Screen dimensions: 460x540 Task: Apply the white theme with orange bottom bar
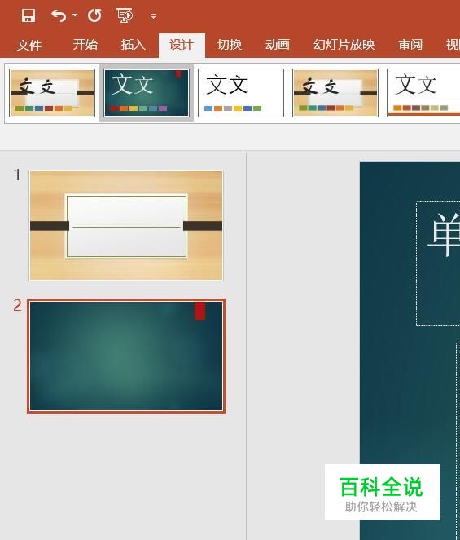(x=423, y=93)
